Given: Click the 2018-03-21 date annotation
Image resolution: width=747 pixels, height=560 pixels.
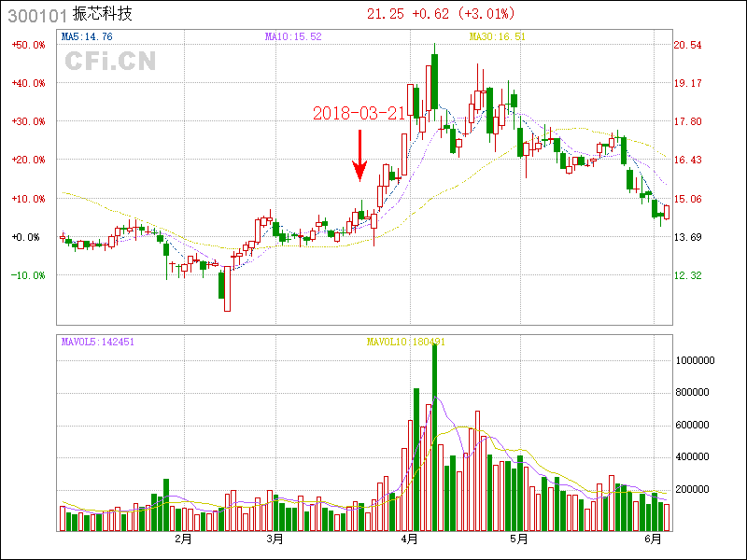Looking at the screenshot, I should tap(359, 113).
